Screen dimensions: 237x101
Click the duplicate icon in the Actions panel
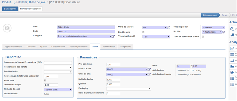(x=232, y=29)
